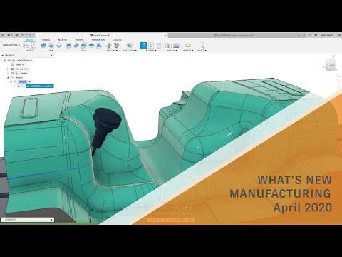Click the second Actions group icon
342x257 pixels.
click(151, 46)
